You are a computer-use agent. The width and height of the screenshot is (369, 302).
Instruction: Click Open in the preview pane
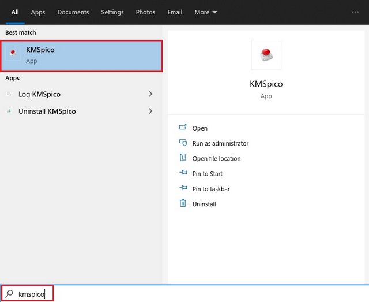pos(200,128)
